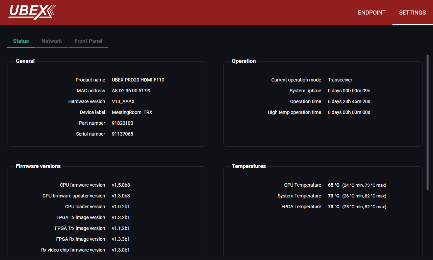This screenshot has width=433, height=260.
Task: Select FPGA Trx image version v1.1.2b1
Action: [121, 228]
